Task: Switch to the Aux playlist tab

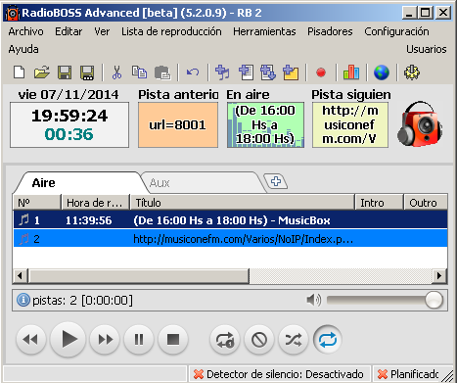Action: [x=160, y=182]
